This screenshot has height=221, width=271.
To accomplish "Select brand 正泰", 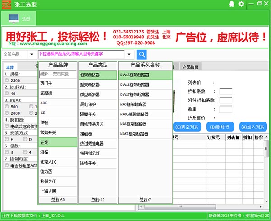I will coord(58,142).
